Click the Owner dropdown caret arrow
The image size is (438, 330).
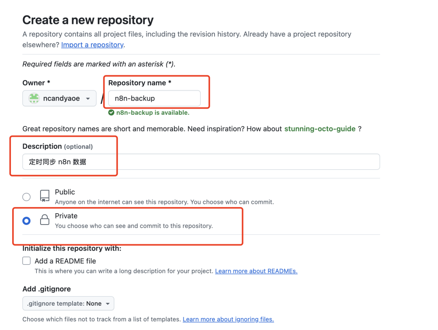(x=88, y=99)
